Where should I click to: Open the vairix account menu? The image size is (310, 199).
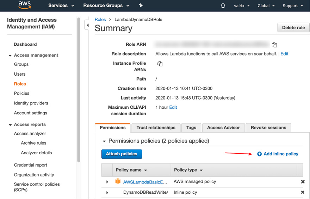[x=242, y=6]
